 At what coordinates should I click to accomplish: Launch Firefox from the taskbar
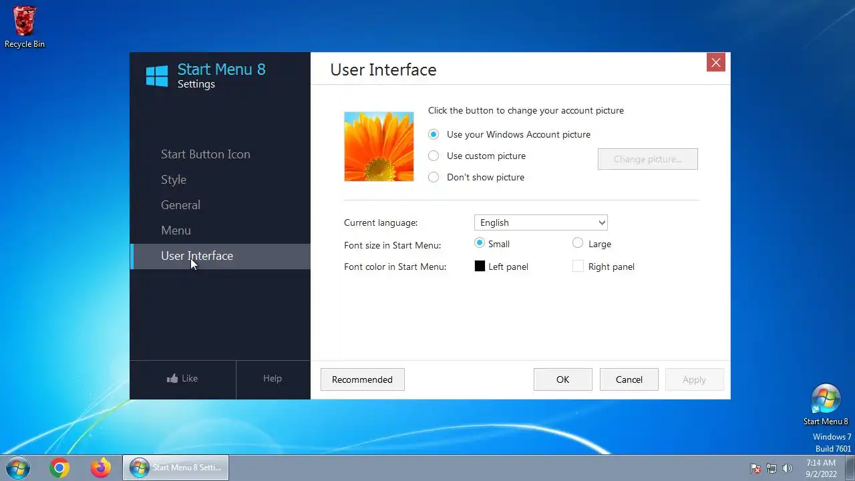[101, 468]
